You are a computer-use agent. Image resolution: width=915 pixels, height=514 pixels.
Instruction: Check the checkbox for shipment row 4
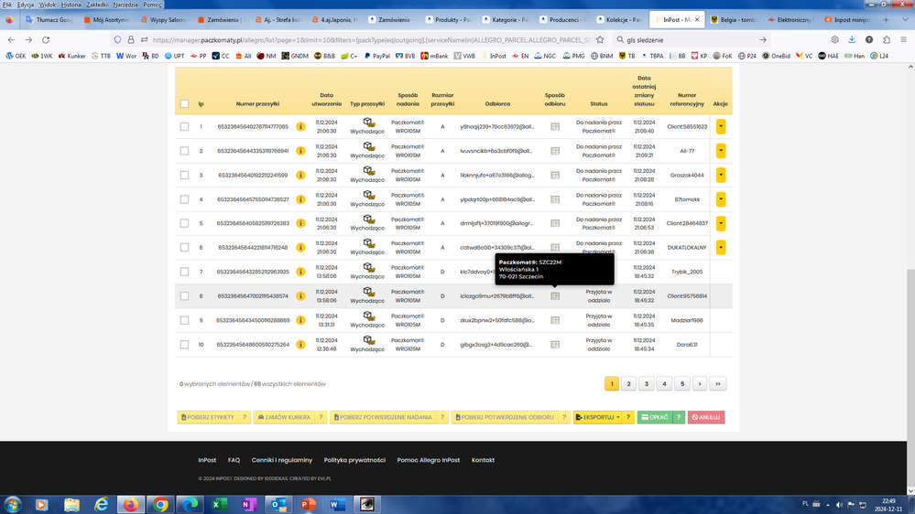[x=184, y=199]
